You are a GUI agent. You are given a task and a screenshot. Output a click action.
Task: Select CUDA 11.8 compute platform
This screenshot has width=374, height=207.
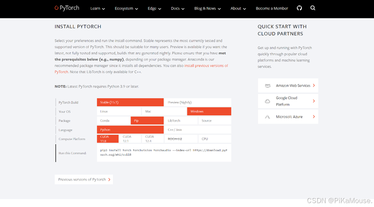click(108, 139)
